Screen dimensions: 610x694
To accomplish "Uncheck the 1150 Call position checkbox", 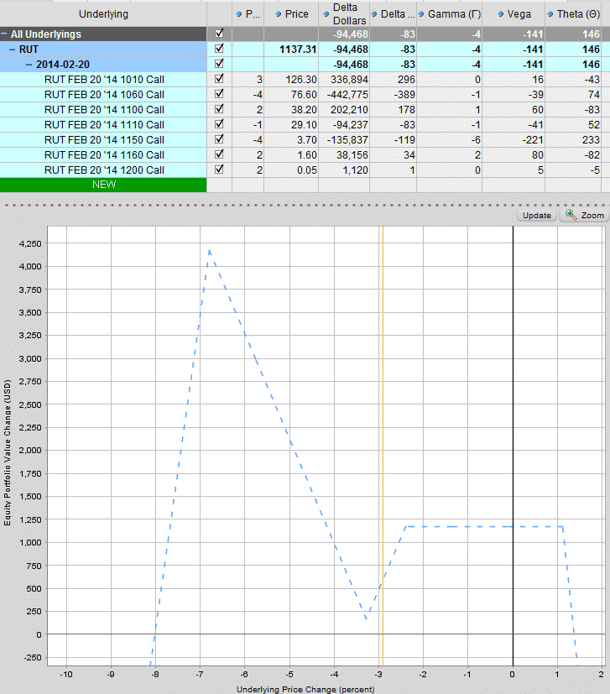I will 219,139.
